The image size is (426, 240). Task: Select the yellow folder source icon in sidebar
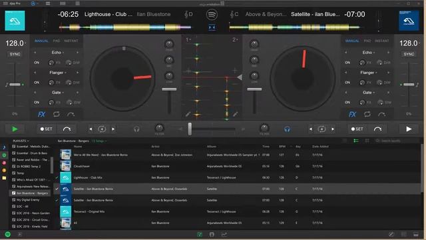tap(4, 178)
